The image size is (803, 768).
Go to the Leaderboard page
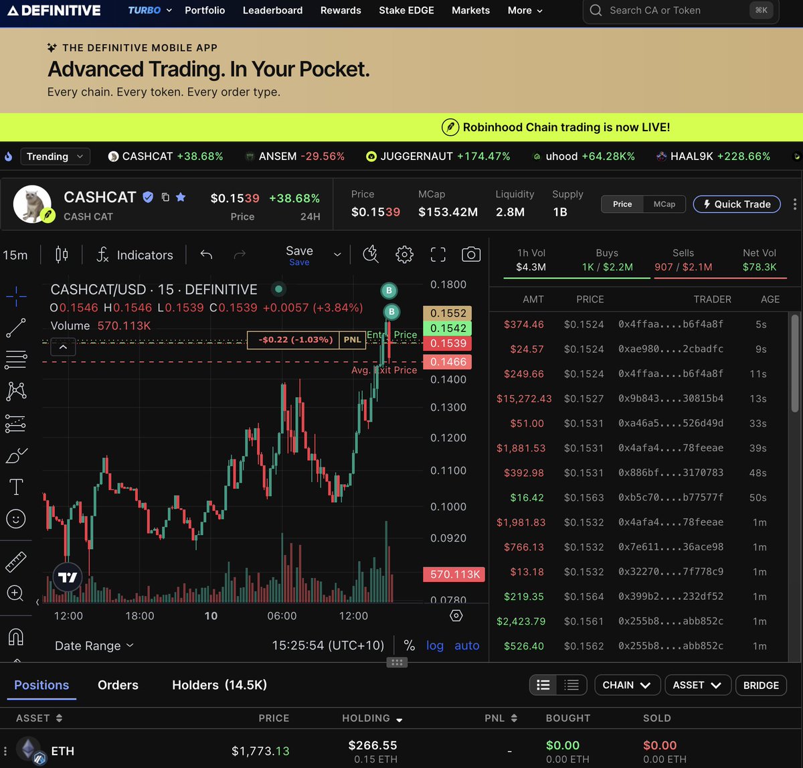272,11
